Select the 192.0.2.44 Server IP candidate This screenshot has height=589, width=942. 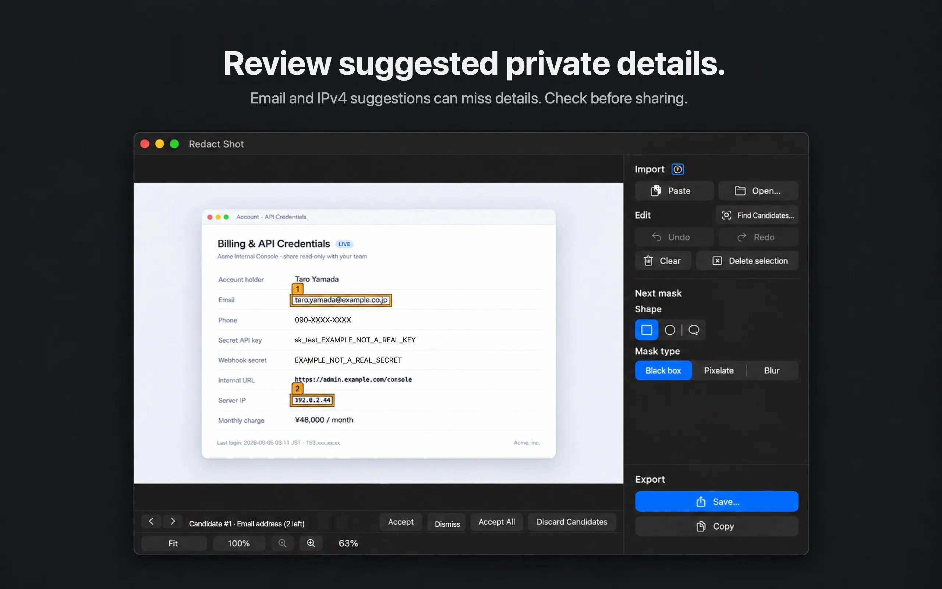click(x=312, y=400)
